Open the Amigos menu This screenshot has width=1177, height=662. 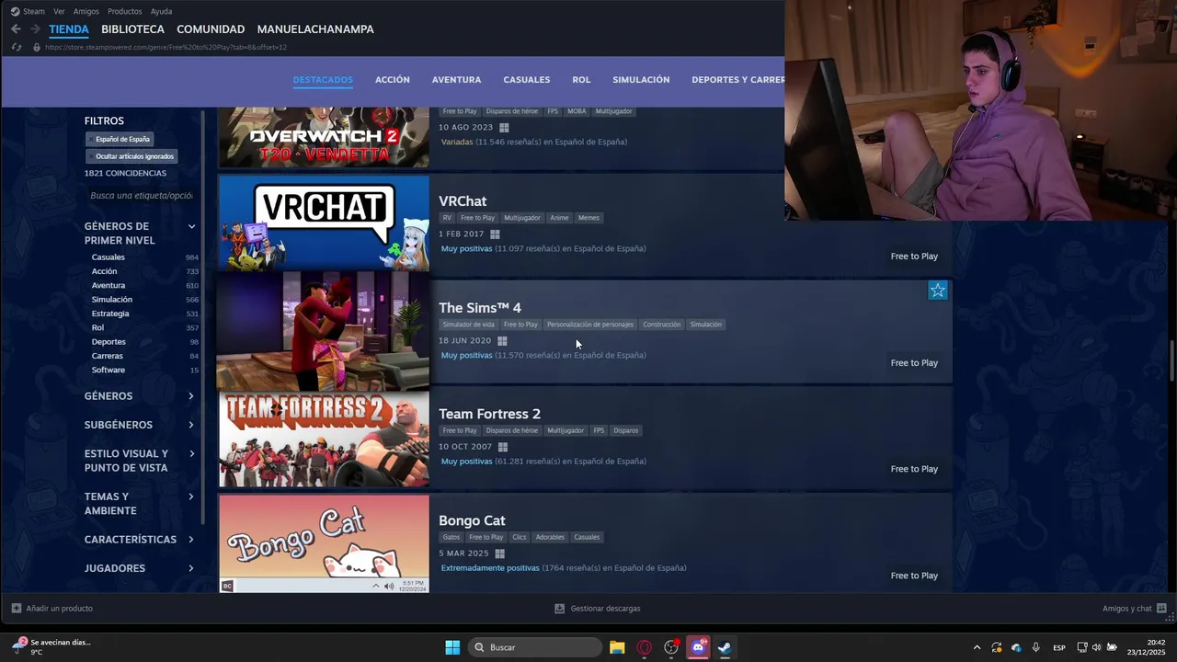click(x=86, y=11)
